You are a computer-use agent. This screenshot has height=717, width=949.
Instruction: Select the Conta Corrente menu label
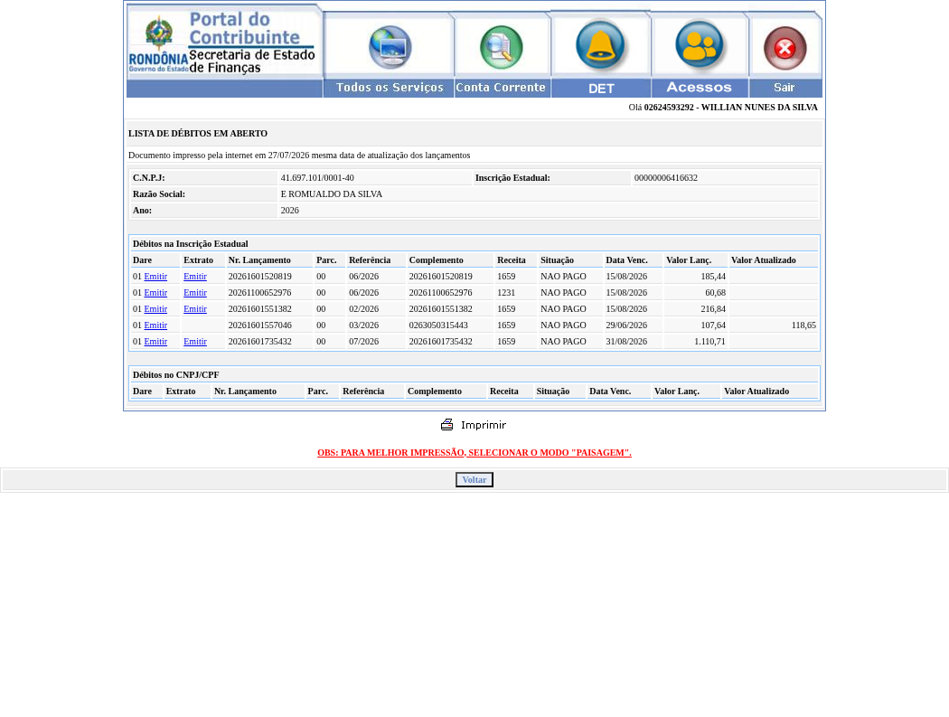[501, 87]
